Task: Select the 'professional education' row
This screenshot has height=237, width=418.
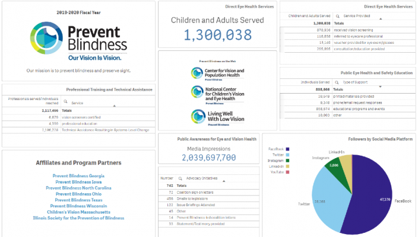Action: [x=78, y=124]
